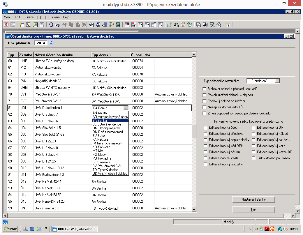Check 'Blokovat editaci z přehledu dokladů'
The image size is (303, 235).
tap(204, 89)
